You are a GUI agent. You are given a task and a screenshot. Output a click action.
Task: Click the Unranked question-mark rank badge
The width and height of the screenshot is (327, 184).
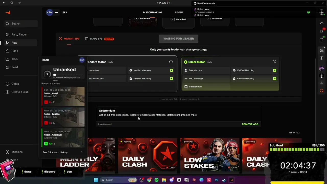coord(47,74)
